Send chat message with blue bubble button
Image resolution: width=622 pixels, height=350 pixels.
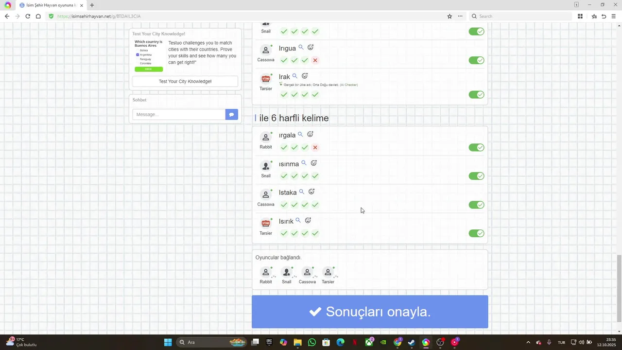232,114
